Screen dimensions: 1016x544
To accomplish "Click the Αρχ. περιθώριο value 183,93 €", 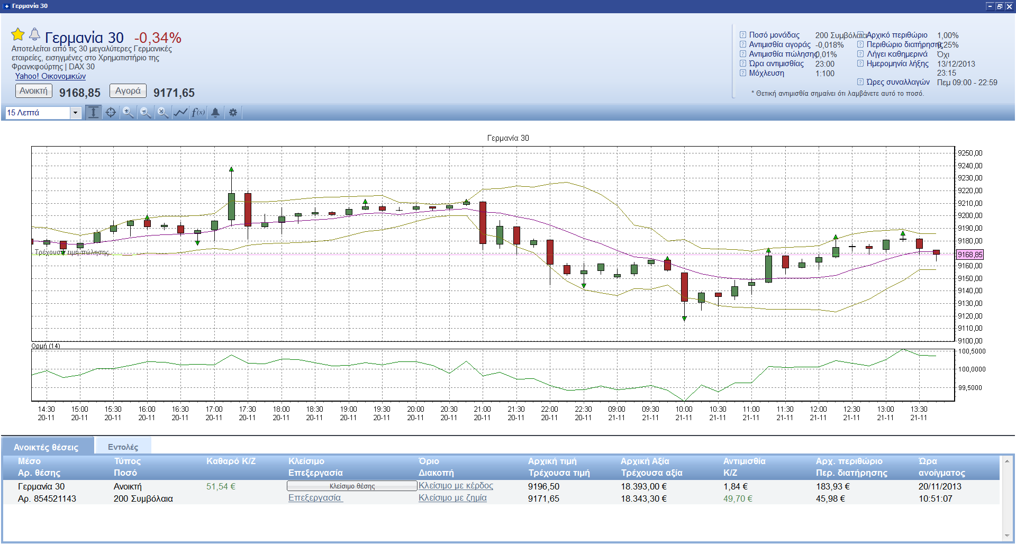I will pos(832,486).
